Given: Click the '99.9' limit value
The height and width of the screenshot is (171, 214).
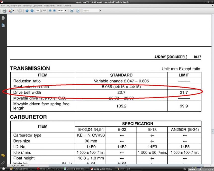Looking at the screenshot, I should 184,106.
